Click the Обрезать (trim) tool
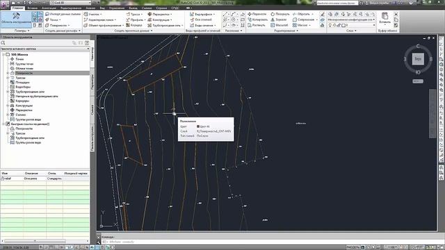The image size is (445, 250). click(x=303, y=14)
